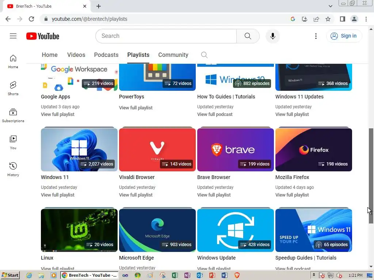This screenshot has height=280, width=374.
Task: Open YouTube settings three-dot menu
Action: pyautogui.click(x=316, y=36)
